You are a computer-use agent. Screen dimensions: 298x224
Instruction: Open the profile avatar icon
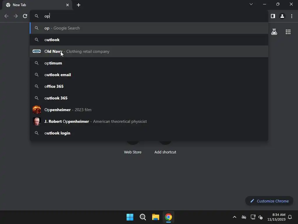pyautogui.click(x=282, y=16)
